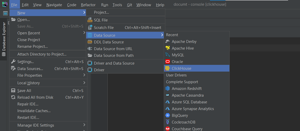Open the Tools menu

coord(117,5)
